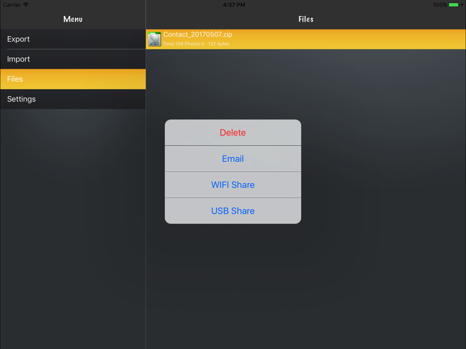Image resolution: width=466 pixels, height=349 pixels.
Task: Open the Import menu item
Action: click(73, 59)
